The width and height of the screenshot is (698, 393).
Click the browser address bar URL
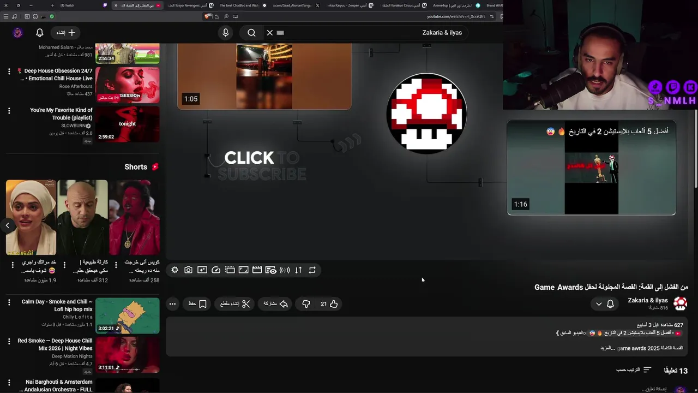(455, 16)
